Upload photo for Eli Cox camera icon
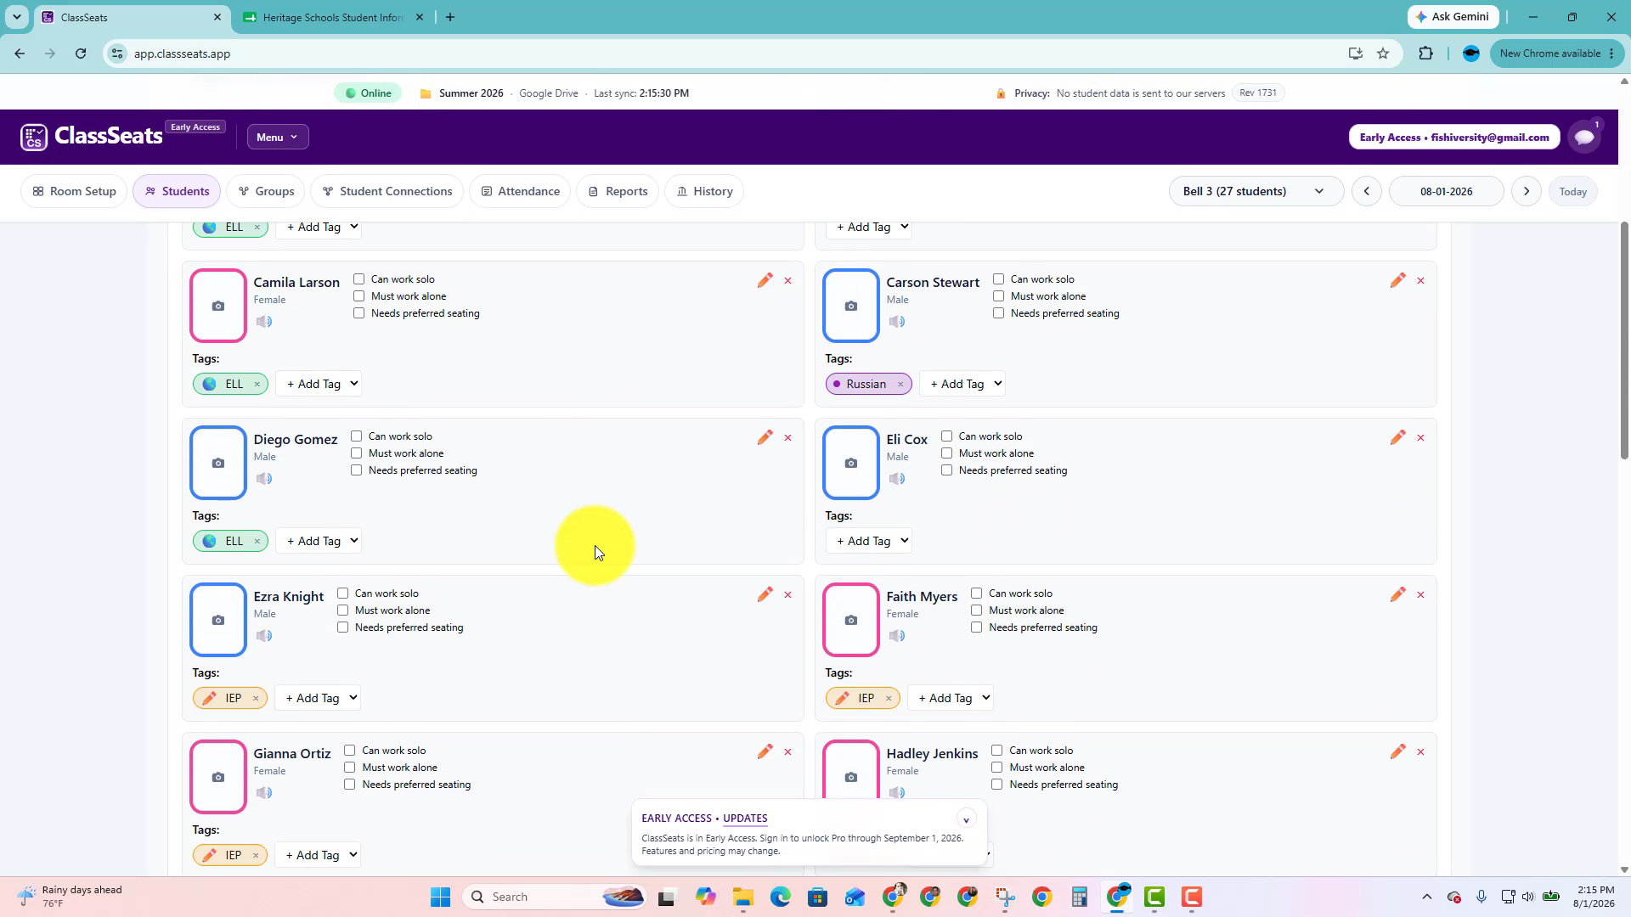 click(x=851, y=463)
